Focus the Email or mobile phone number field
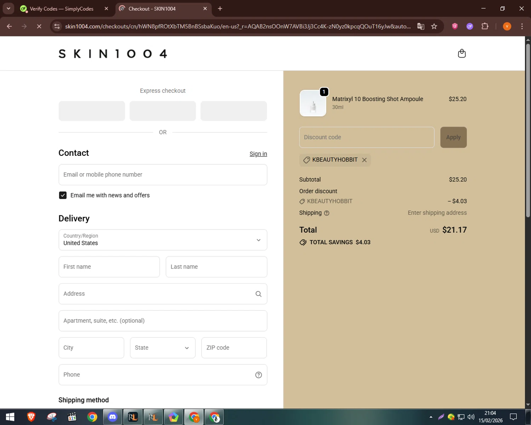This screenshot has height=425, width=531. click(x=163, y=175)
